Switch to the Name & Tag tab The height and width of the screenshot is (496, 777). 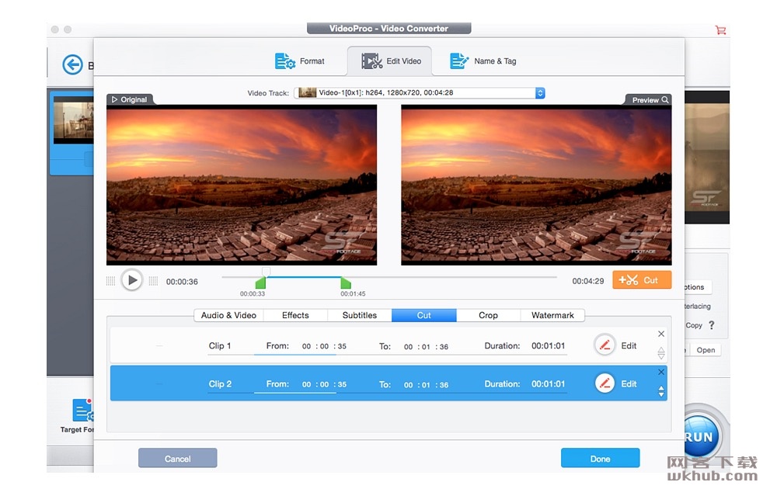click(x=483, y=61)
